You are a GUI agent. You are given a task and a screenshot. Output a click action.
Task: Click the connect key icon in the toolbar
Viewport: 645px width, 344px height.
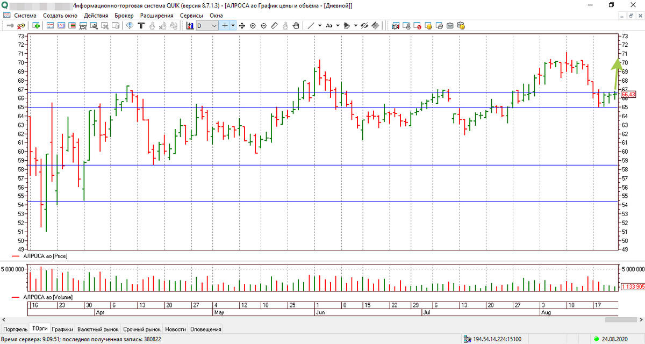tap(10, 25)
